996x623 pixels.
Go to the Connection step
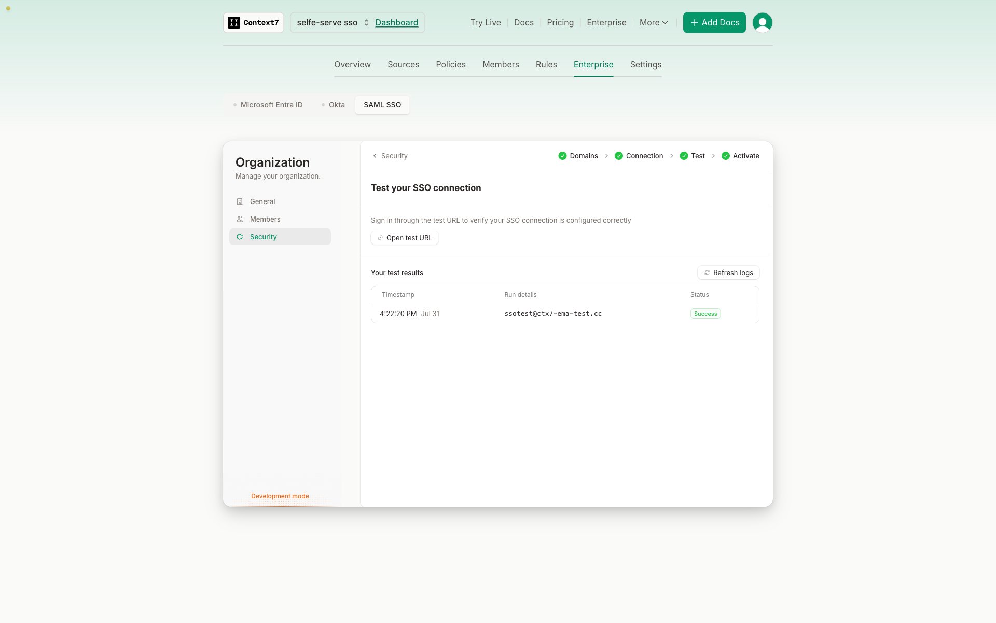(x=639, y=156)
